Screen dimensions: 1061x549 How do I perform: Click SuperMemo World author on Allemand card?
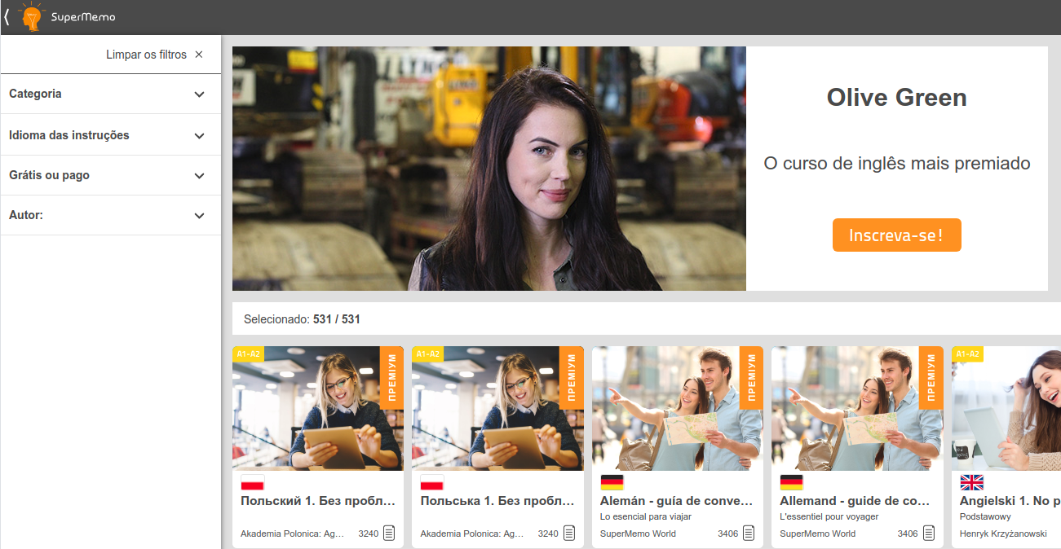[818, 534]
